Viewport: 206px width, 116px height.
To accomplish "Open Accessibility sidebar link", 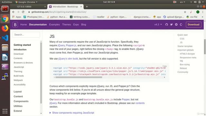I will click(20, 84).
